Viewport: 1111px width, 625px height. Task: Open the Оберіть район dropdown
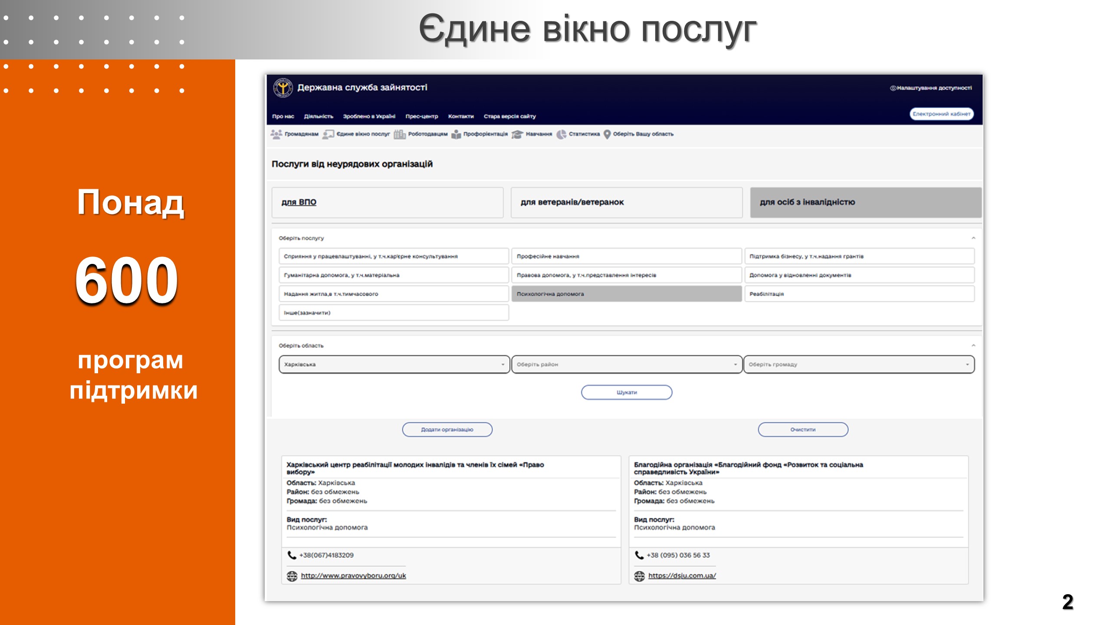coord(626,364)
